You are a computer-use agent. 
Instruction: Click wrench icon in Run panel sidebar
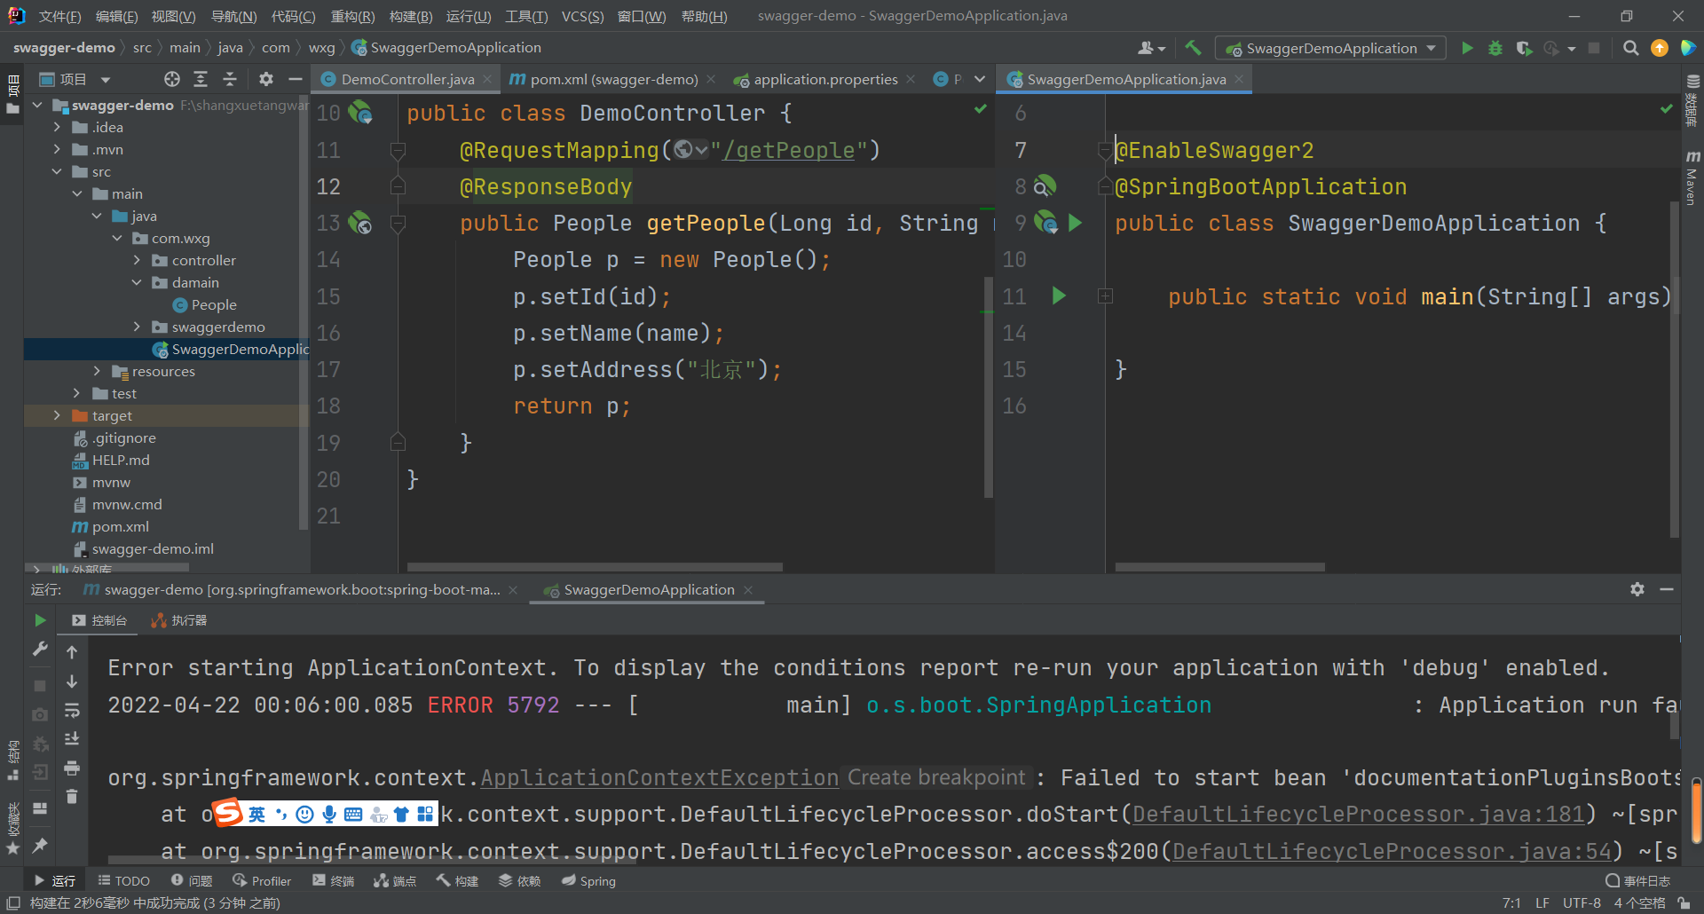pos(40,650)
